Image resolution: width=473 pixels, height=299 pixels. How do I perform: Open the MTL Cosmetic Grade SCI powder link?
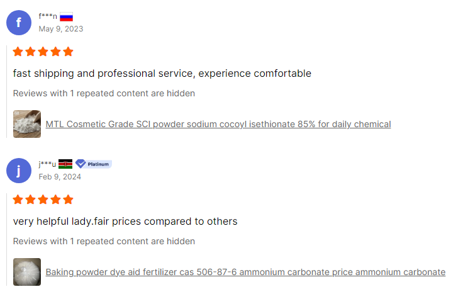coord(218,124)
